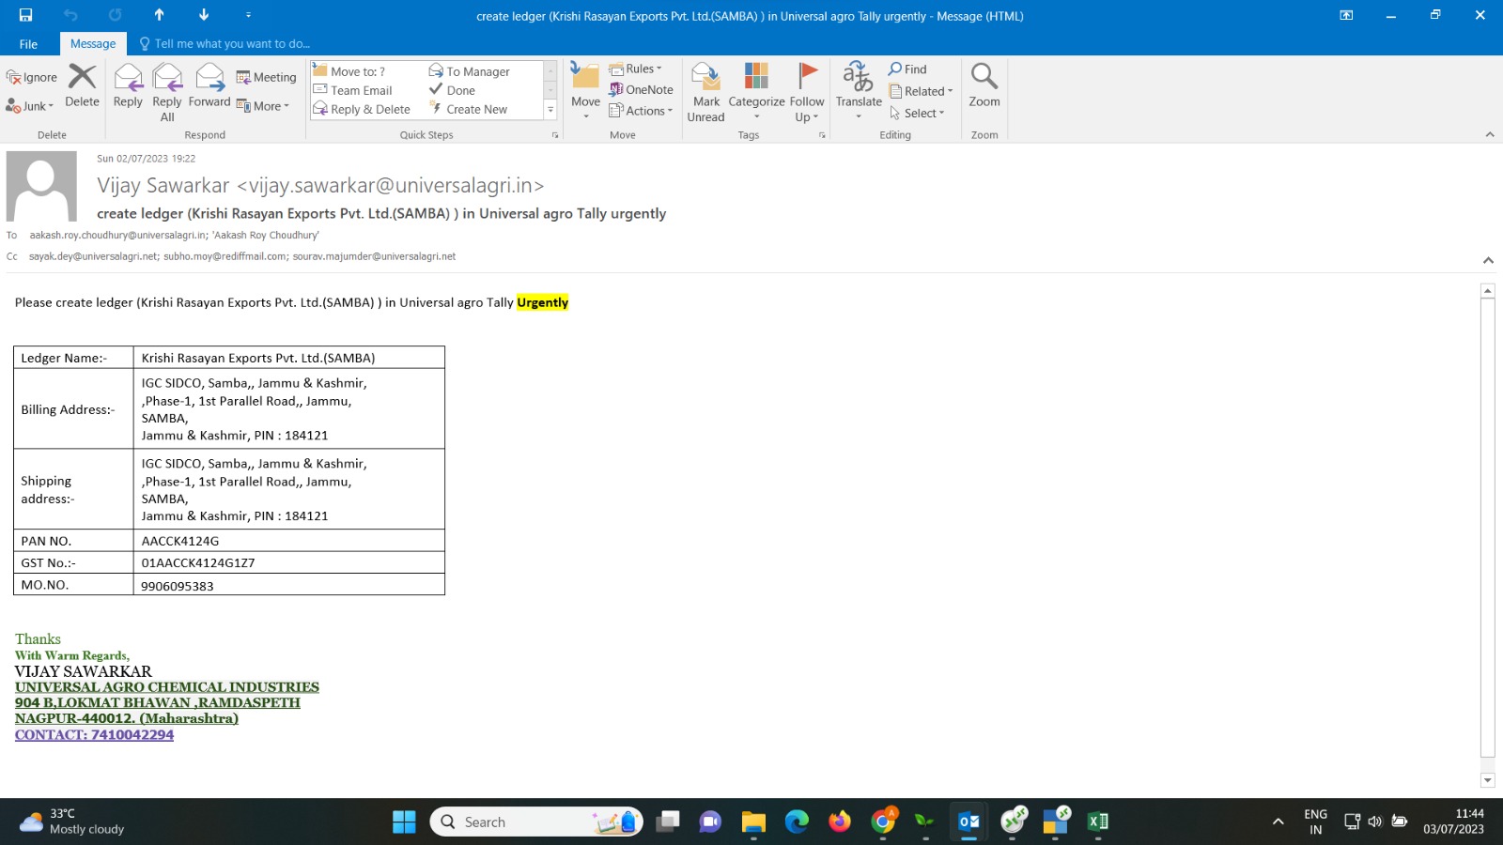Screen dimensions: 1503x845
Task: Switch to the Message tab
Action: coord(92,44)
